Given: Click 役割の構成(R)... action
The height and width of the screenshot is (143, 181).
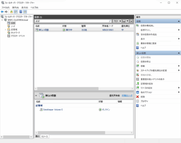Looking at the screenshot, I should point(147,26).
